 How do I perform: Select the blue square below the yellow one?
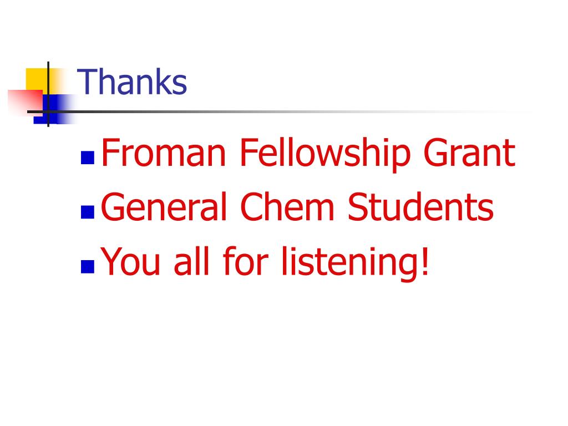click(54, 109)
